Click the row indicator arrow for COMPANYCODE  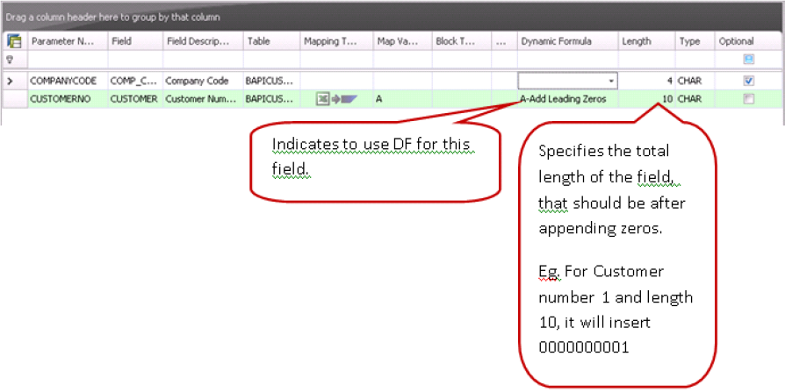11,81
